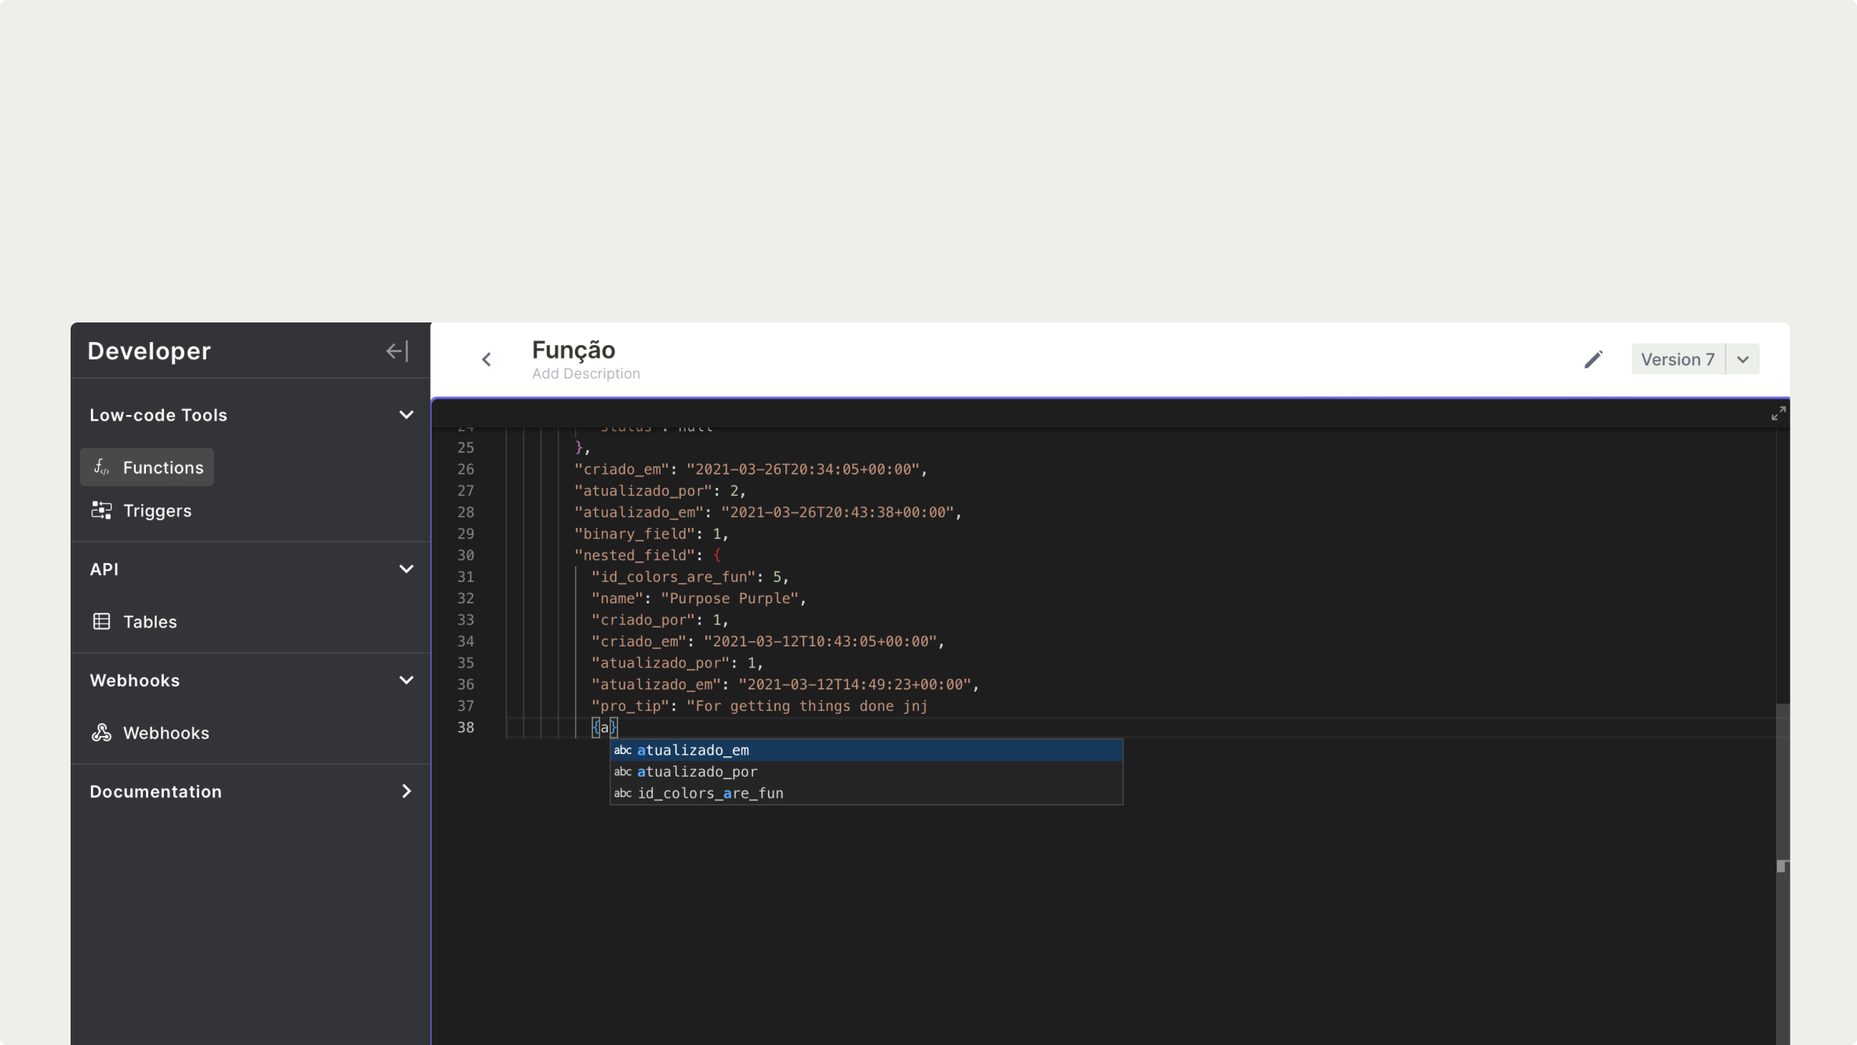Collapse the Webhooks section header
The height and width of the screenshot is (1045, 1857).
tap(406, 680)
